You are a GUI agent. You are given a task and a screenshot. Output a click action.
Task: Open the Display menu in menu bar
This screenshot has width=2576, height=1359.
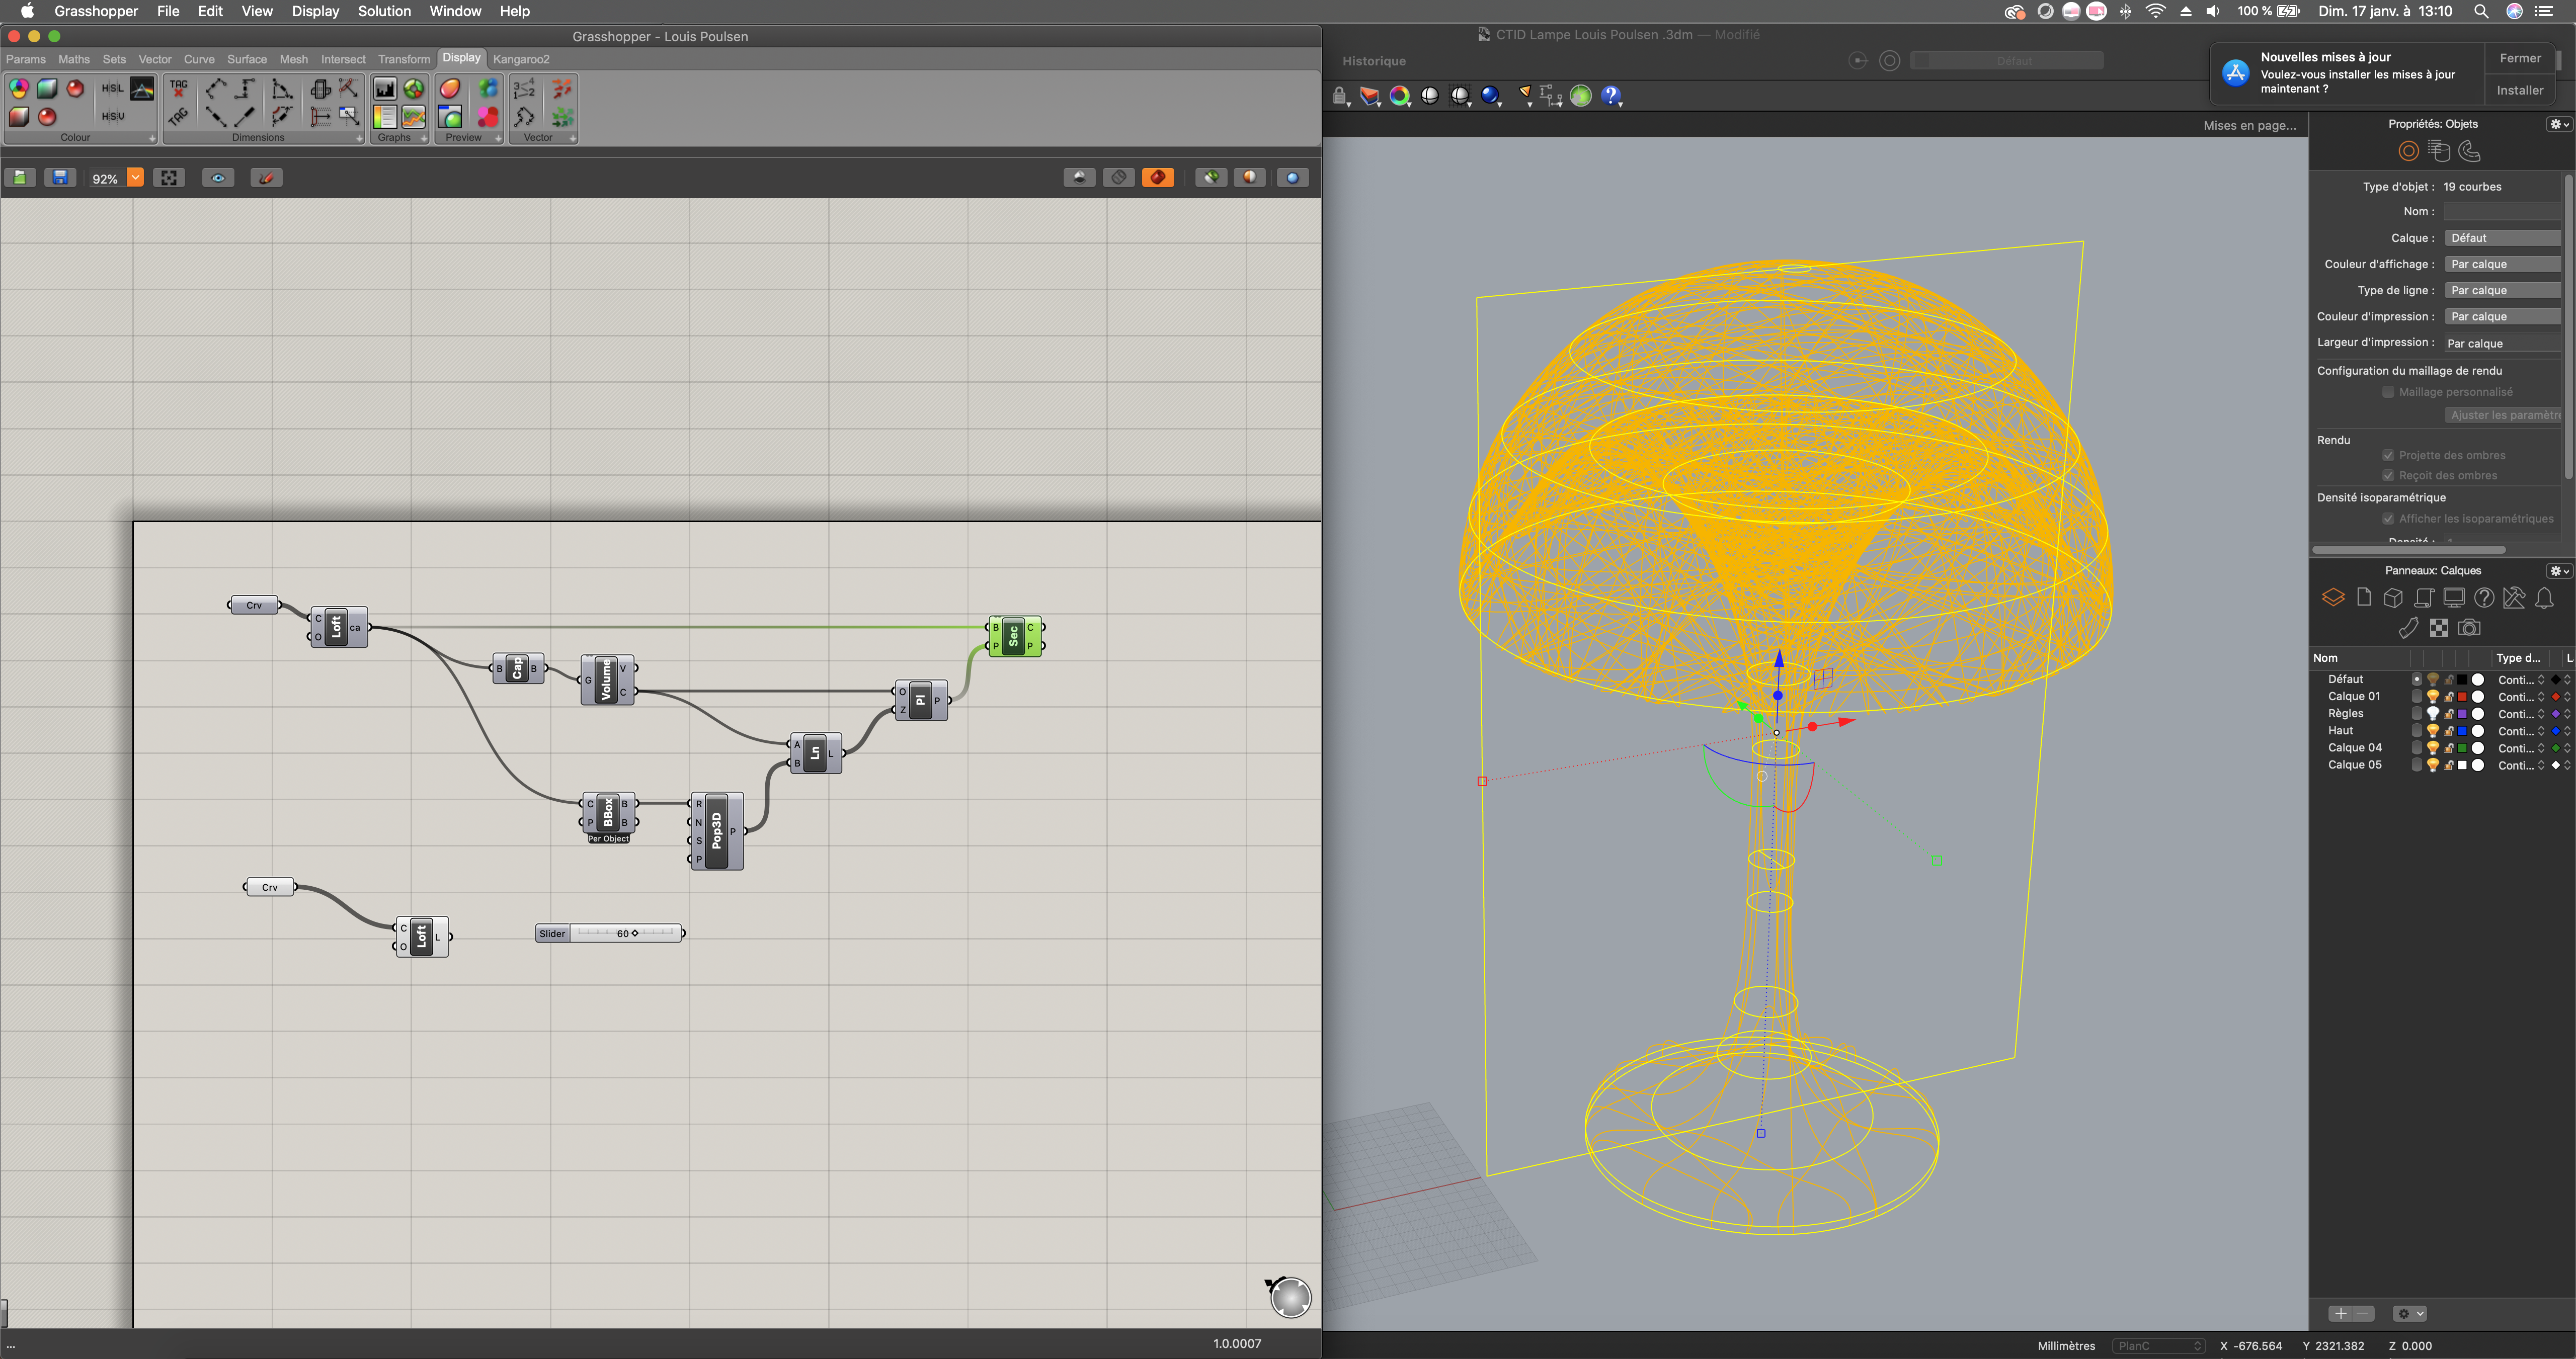point(315,11)
